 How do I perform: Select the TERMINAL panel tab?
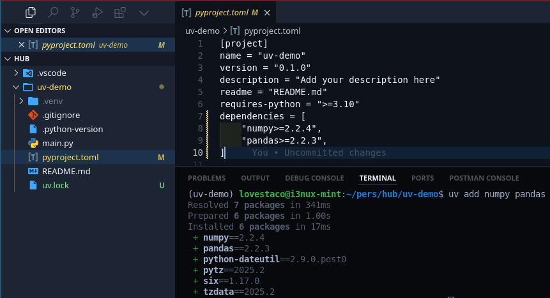click(378, 178)
